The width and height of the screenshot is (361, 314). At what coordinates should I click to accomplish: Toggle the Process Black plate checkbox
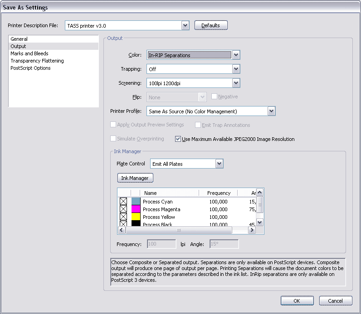[x=123, y=223]
